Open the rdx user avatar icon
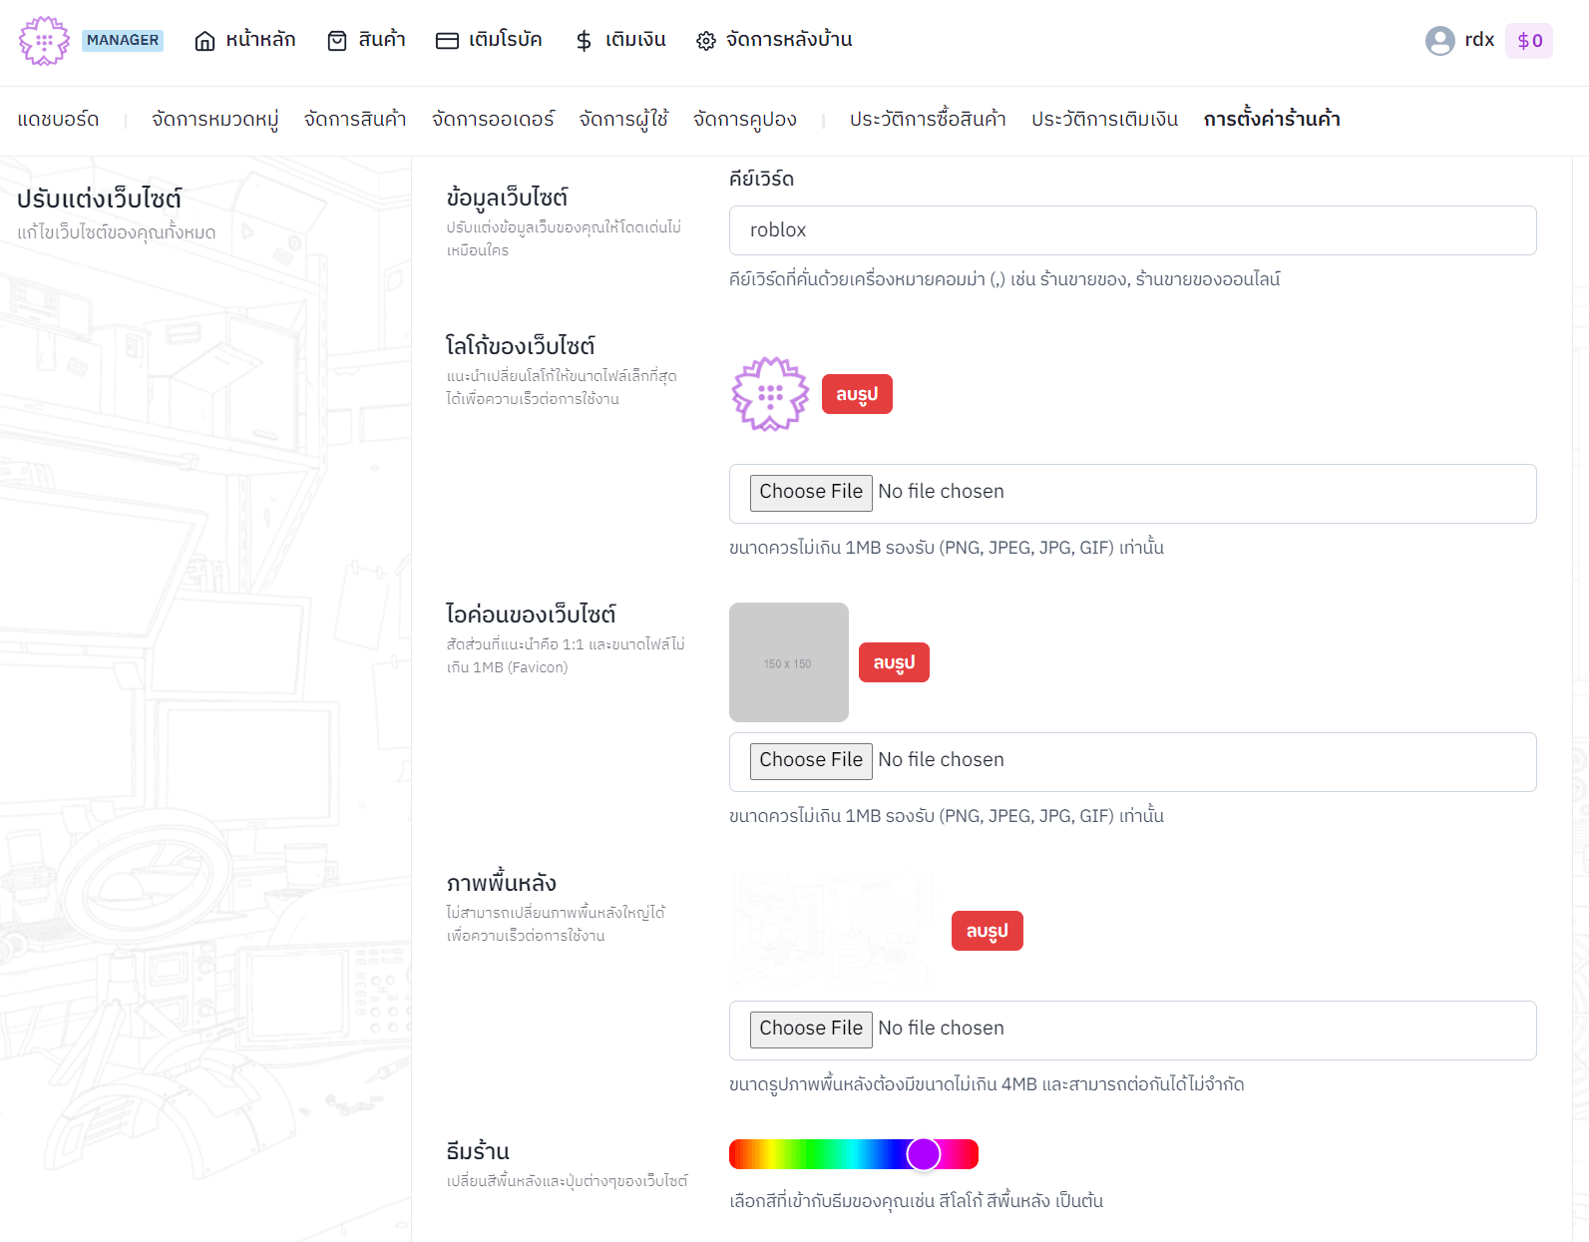The image size is (1589, 1242). tap(1439, 41)
